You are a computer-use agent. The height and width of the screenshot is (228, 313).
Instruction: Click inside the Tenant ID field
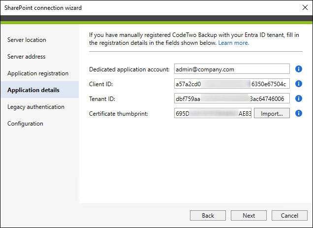click(x=232, y=98)
